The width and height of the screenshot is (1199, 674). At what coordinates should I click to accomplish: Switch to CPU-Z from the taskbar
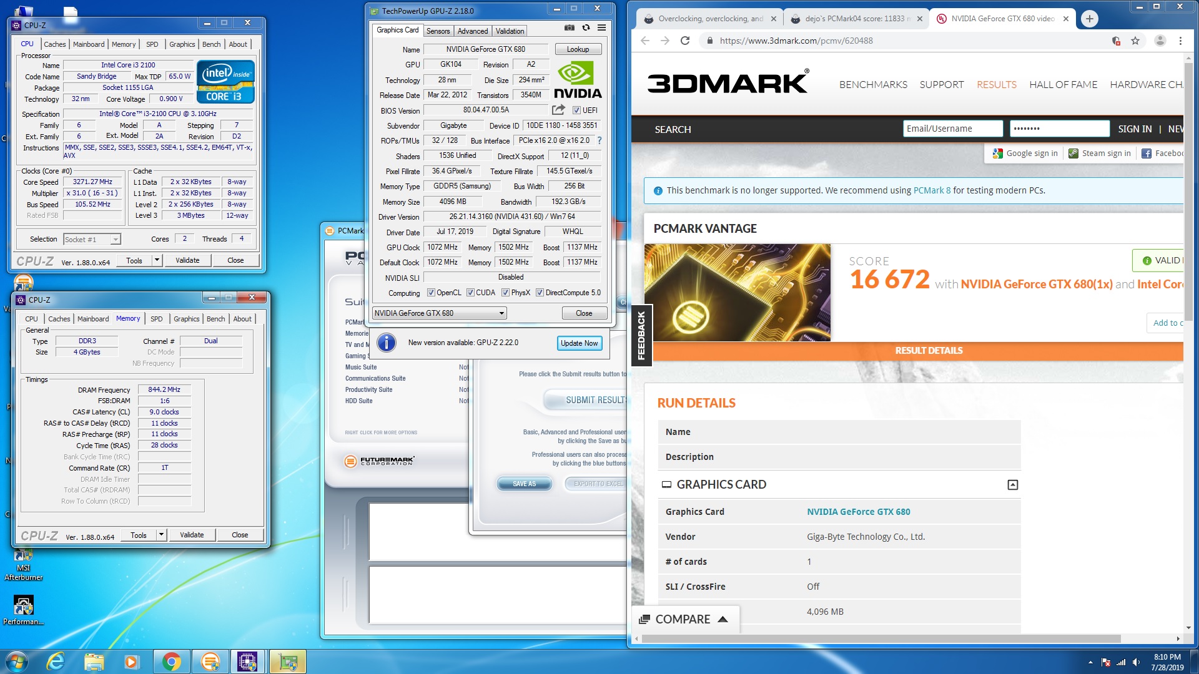(x=247, y=662)
